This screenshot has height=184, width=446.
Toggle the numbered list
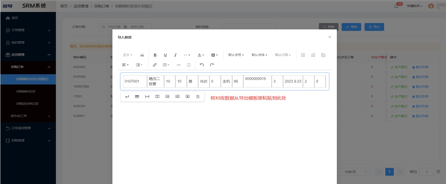313,55
